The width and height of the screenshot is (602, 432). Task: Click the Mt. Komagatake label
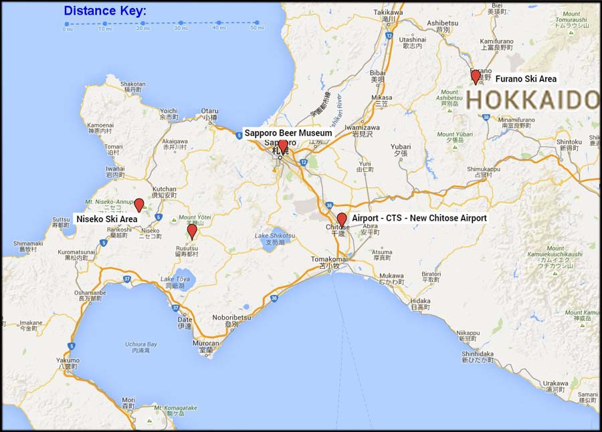(175, 411)
